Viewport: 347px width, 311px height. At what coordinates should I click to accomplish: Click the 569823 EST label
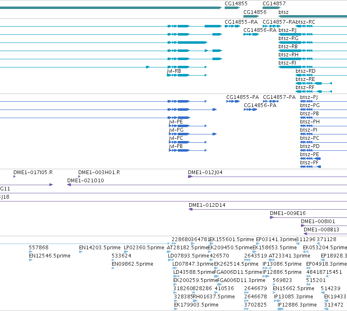[283, 280]
